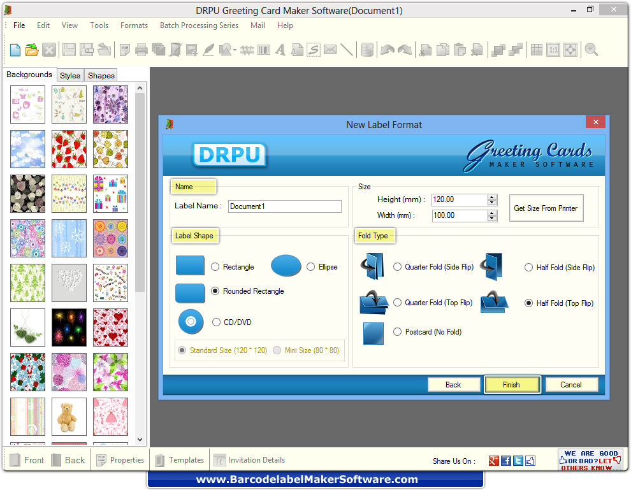Click the Width value spinner arrows
The image size is (631, 490).
pyautogui.click(x=491, y=215)
